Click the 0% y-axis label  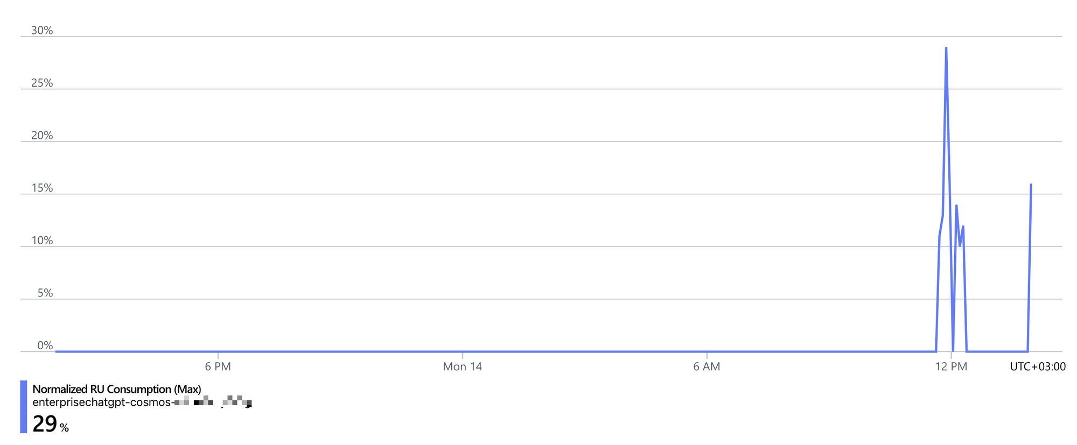pos(45,345)
